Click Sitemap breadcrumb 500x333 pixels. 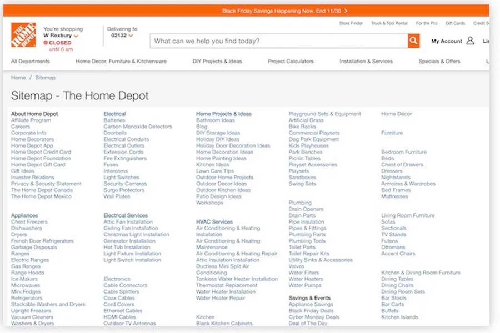(46, 78)
